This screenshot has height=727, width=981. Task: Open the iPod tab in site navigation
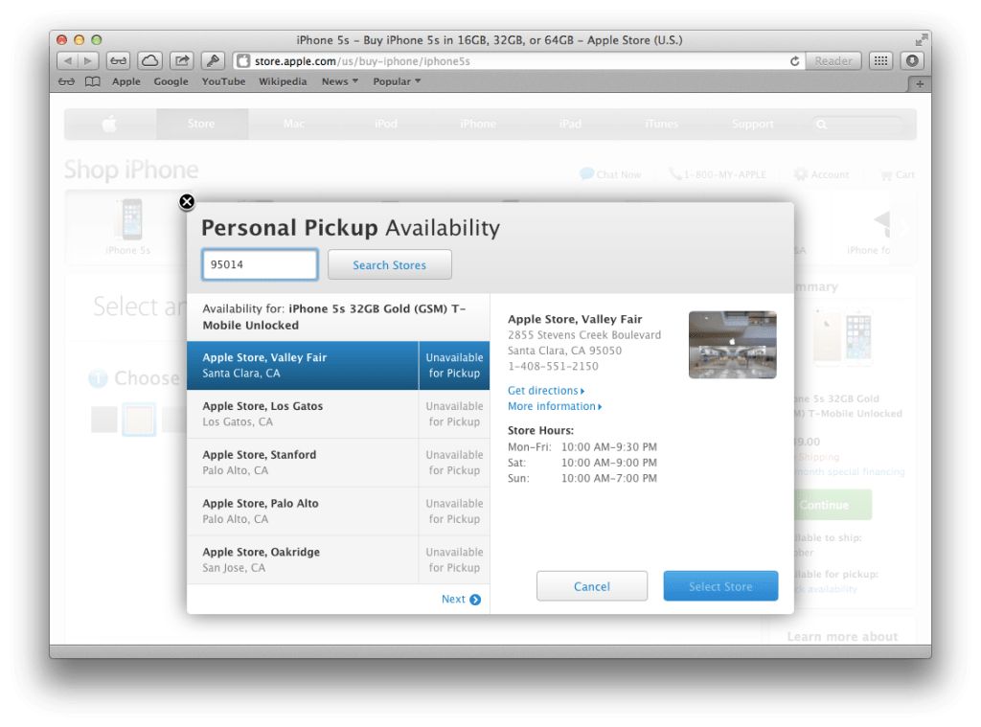coord(386,124)
